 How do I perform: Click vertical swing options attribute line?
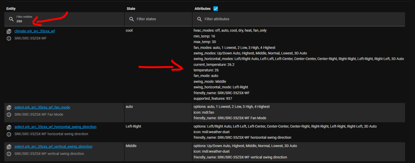click(x=245, y=146)
